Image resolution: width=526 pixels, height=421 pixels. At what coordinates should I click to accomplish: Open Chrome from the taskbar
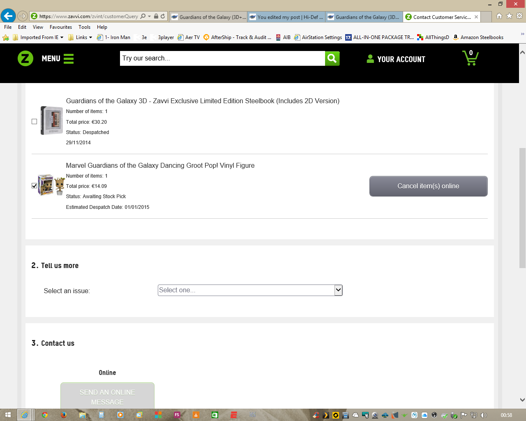click(45, 415)
